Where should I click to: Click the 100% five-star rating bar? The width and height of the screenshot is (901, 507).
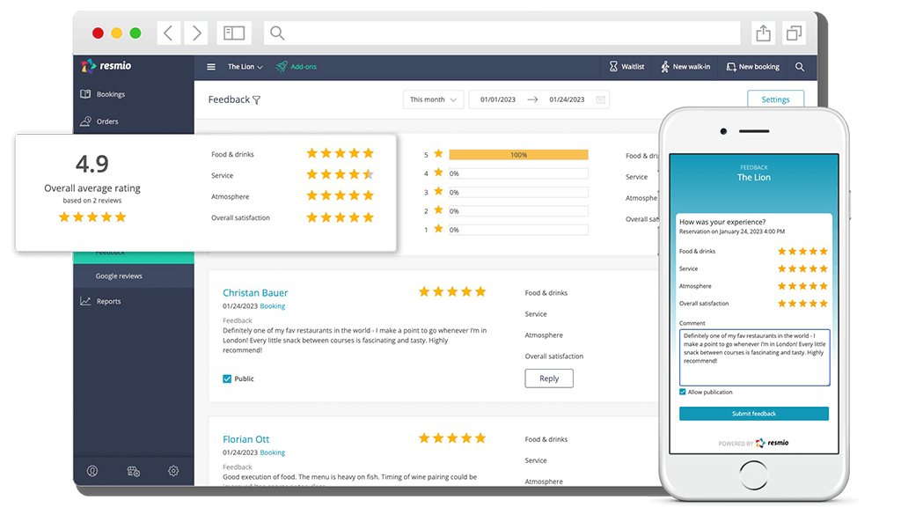point(519,154)
